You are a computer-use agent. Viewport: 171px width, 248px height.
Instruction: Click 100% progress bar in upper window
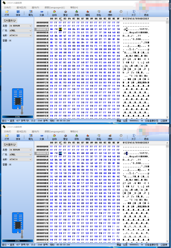click(x=17, y=117)
